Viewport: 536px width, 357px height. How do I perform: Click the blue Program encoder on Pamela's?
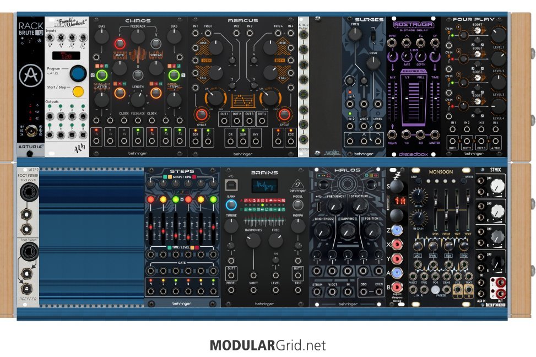(78, 73)
